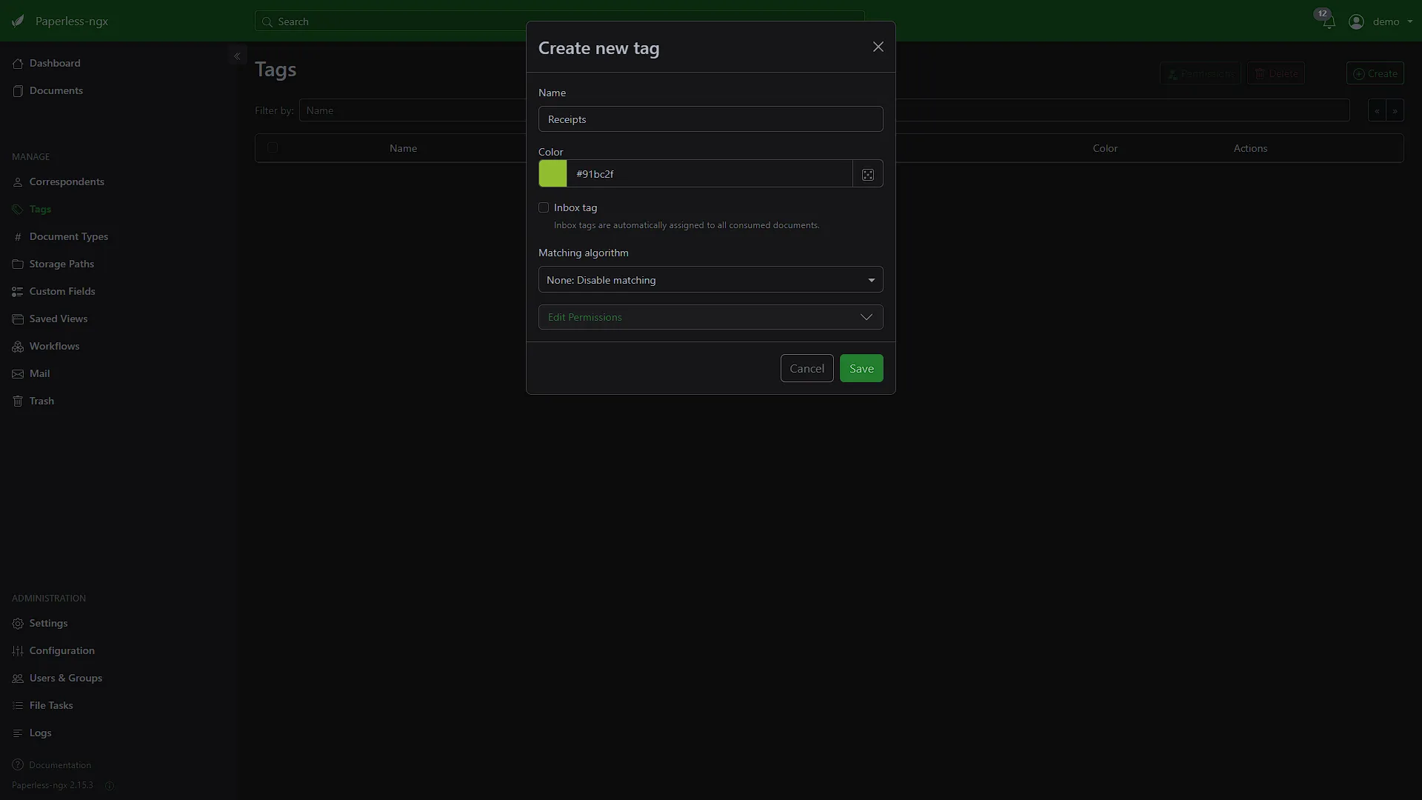The image size is (1422, 800).
Task: Navigate to Users & Groups
Action: (x=65, y=678)
